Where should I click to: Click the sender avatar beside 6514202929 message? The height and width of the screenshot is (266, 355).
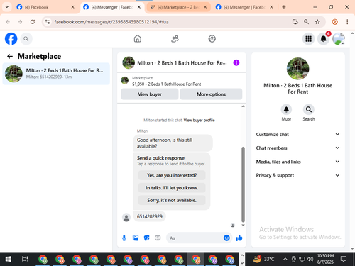click(x=126, y=217)
